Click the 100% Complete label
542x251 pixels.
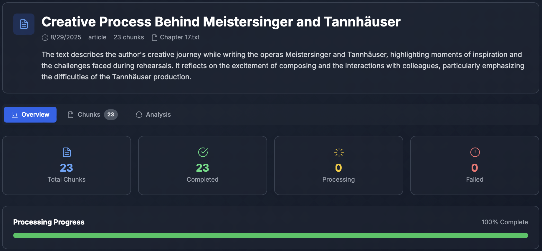point(505,222)
